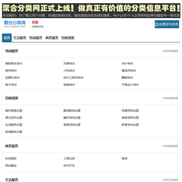Open the 月嫂培训 category
The width and height of the screenshot is (182, 182).
pyautogui.click(x=69, y=64)
